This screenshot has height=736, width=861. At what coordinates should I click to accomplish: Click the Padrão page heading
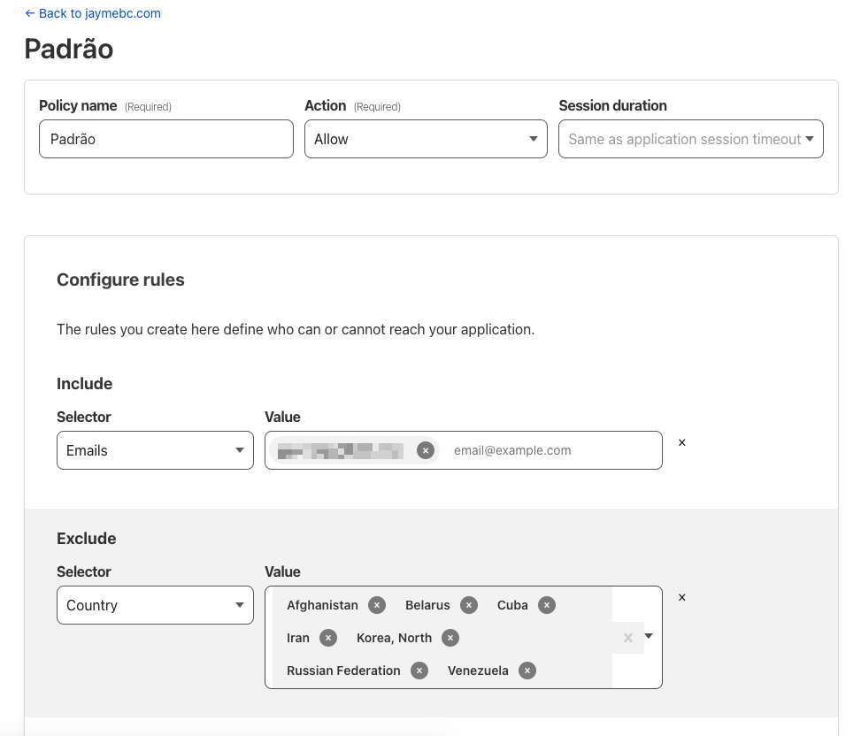(x=69, y=49)
